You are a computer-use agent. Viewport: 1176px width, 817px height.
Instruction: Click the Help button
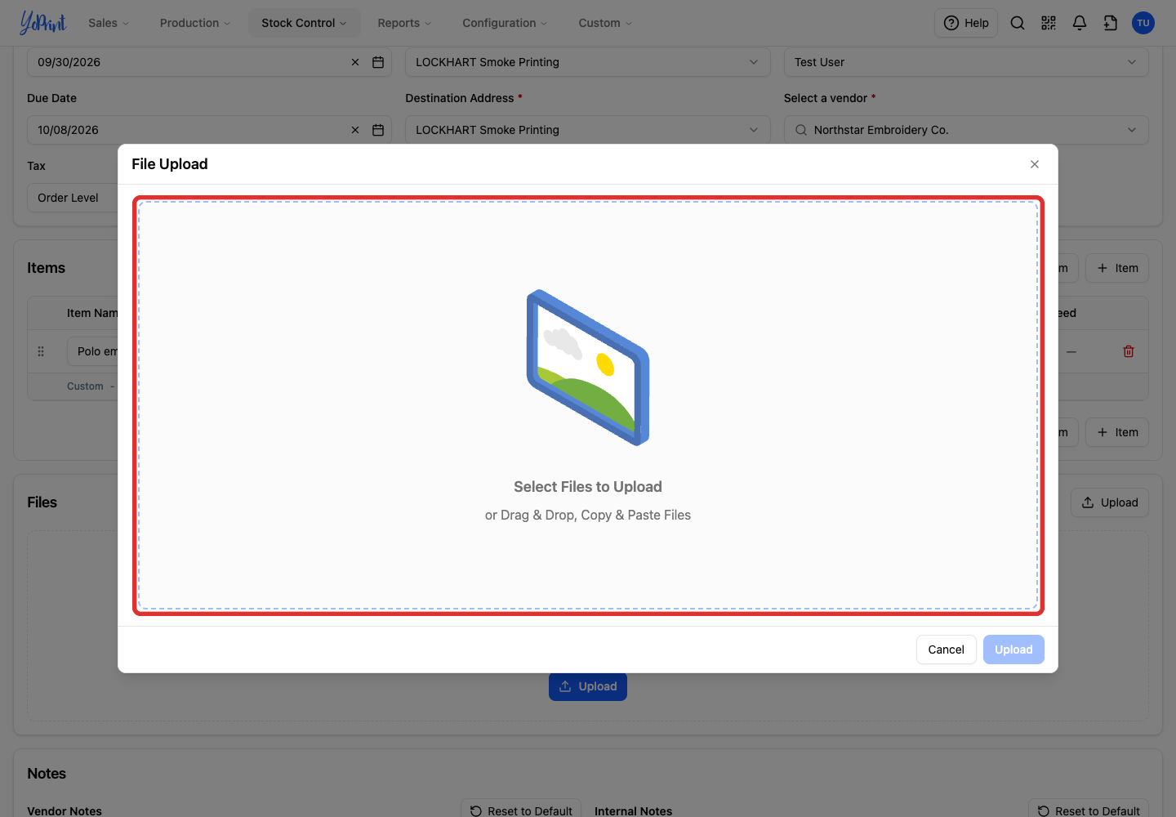click(x=966, y=23)
